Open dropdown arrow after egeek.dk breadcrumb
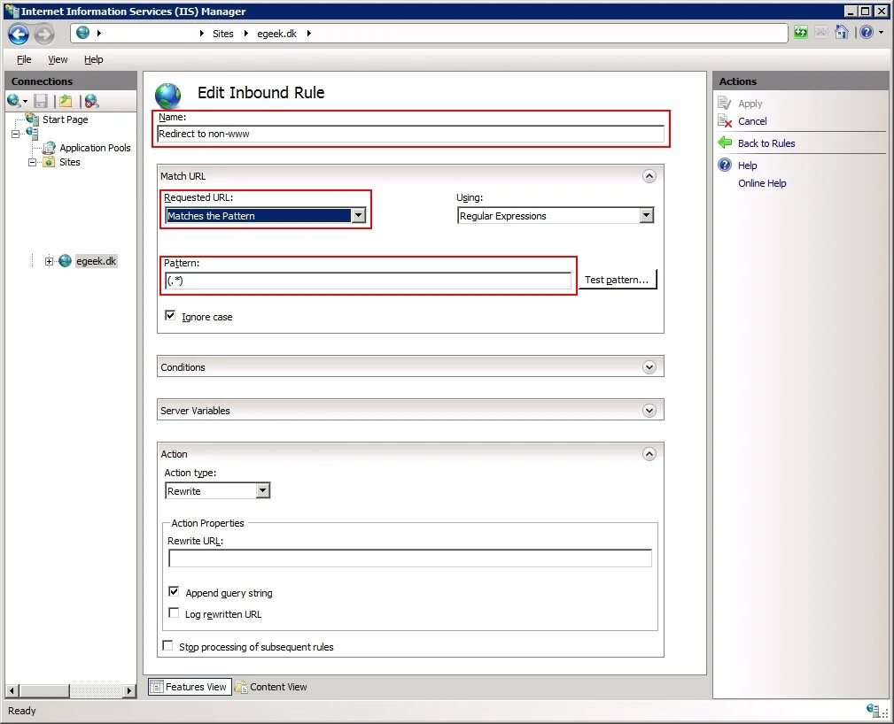 point(309,33)
